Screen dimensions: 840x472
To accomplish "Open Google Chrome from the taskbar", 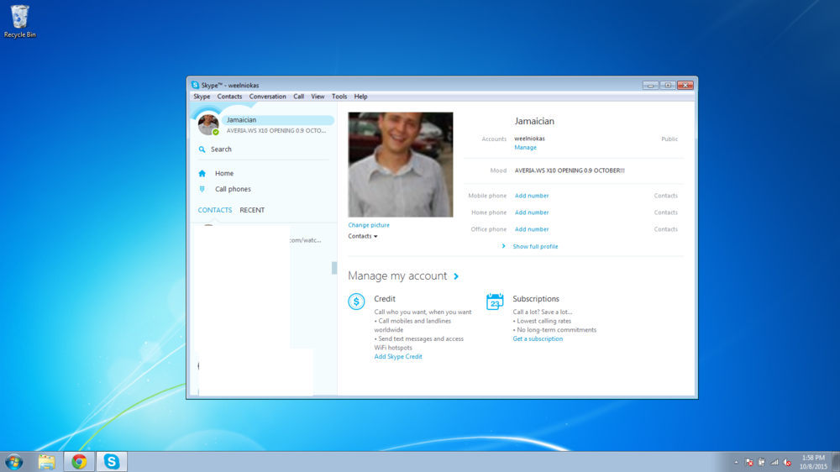I will pyautogui.click(x=79, y=462).
